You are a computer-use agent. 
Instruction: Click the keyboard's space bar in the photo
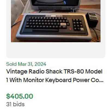[45, 31]
